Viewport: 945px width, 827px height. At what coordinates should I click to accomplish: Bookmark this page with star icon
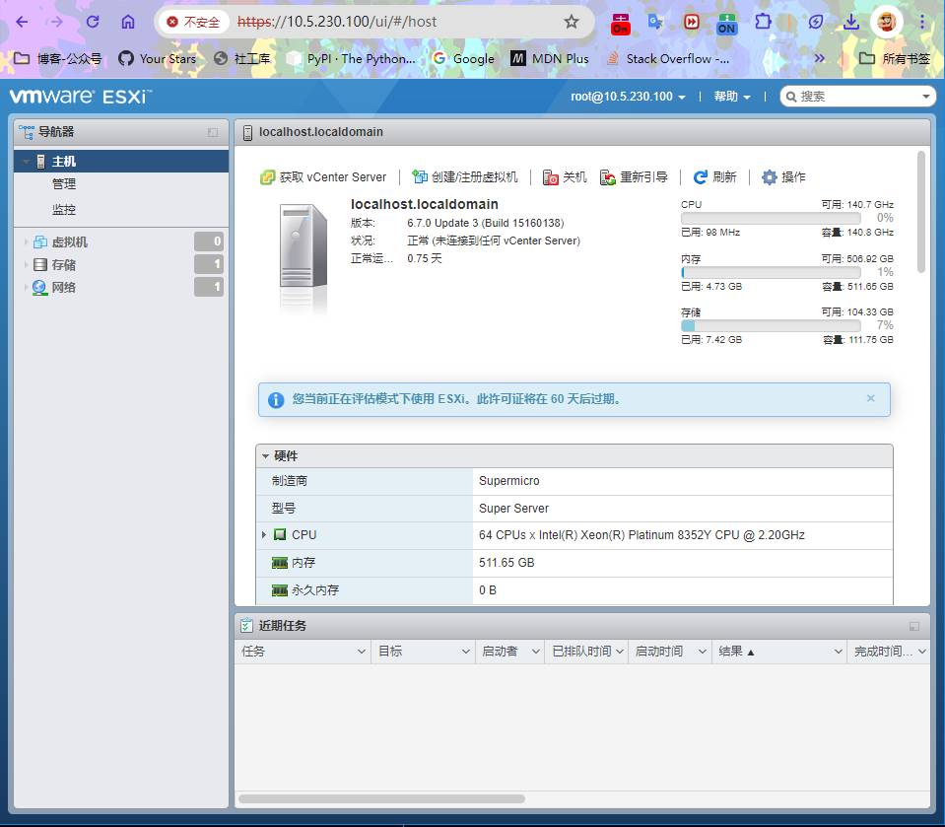[572, 22]
